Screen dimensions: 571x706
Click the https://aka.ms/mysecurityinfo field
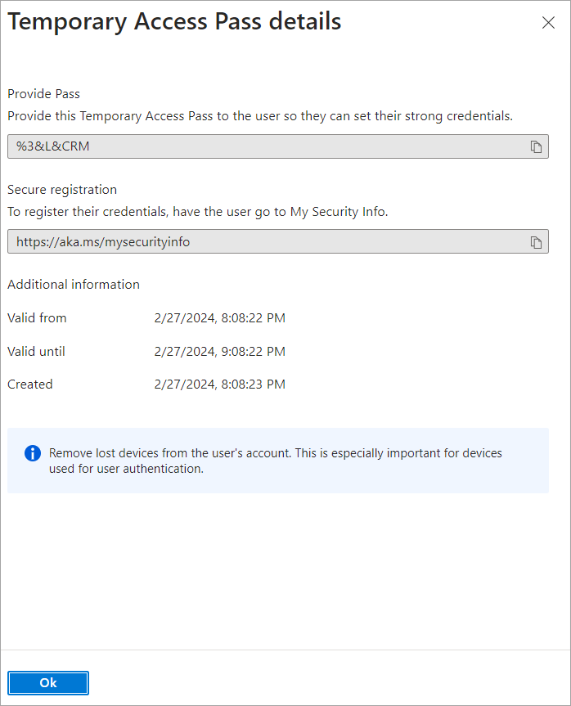click(x=245, y=241)
